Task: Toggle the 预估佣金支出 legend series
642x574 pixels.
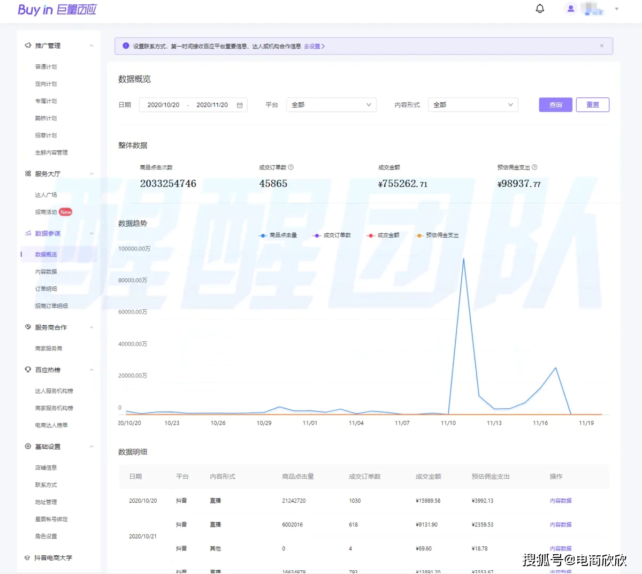Action: (437, 235)
